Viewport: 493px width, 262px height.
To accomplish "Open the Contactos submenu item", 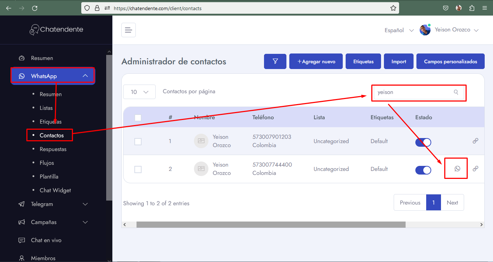I will (x=52, y=136).
